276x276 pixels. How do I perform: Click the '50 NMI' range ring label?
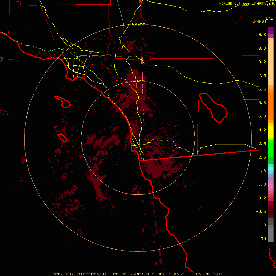tap(138, 81)
